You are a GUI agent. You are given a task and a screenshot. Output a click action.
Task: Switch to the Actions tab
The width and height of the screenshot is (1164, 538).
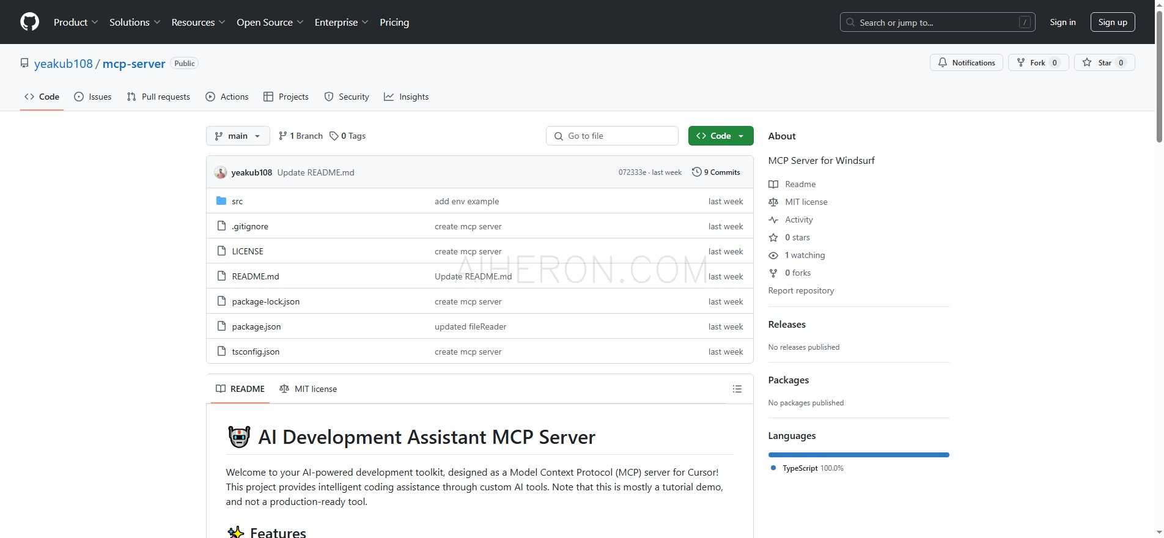[x=227, y=97]
